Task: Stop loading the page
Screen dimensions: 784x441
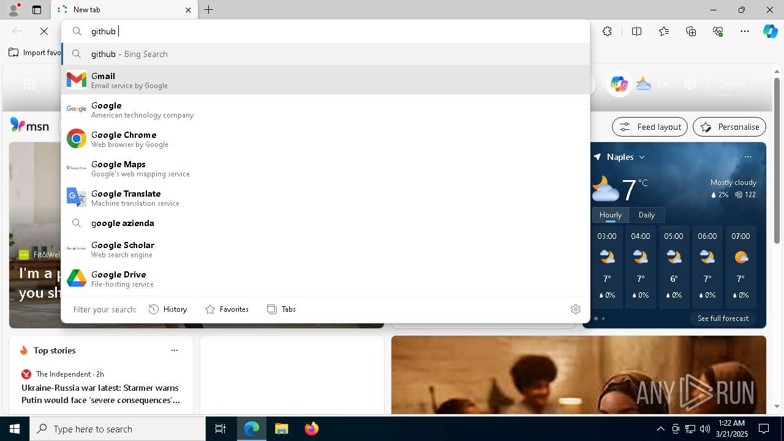Action: [x=44, y=31]
